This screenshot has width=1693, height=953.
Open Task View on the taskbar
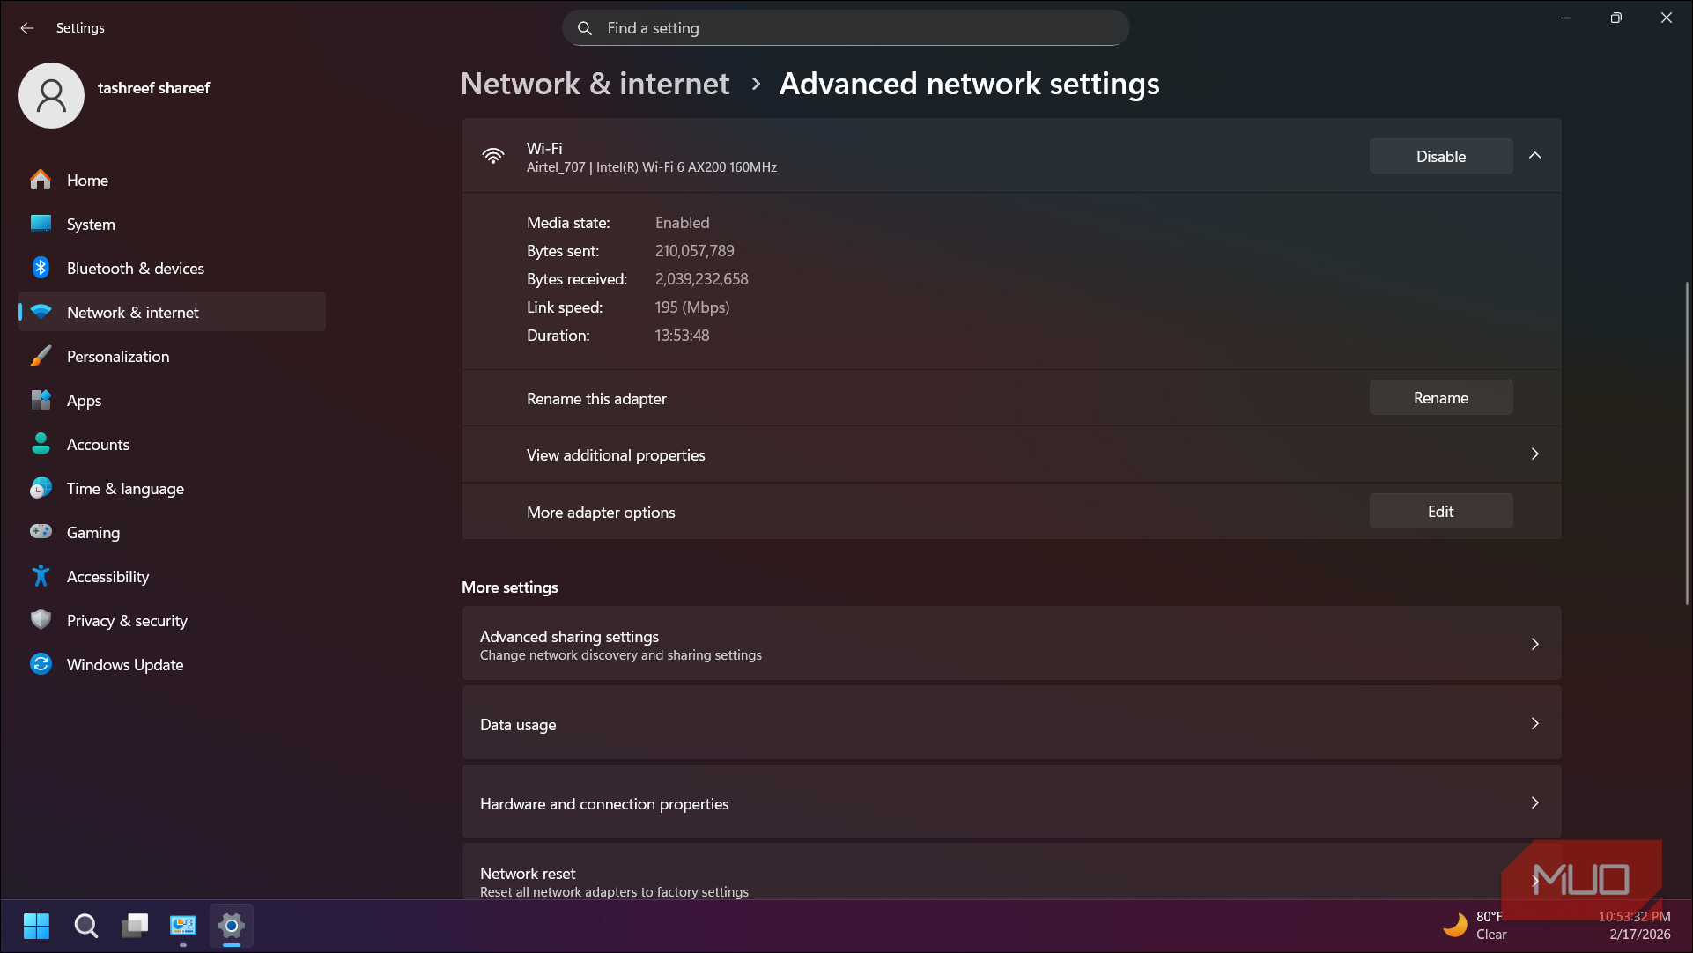point(135,926)
